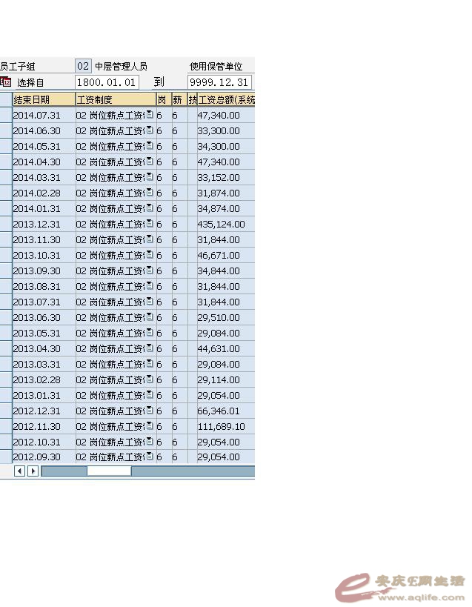Open the detail icon in the 2013.03.31 row
Image resolution: width=472 pixels, height=607 pixels.
[150, 363]
